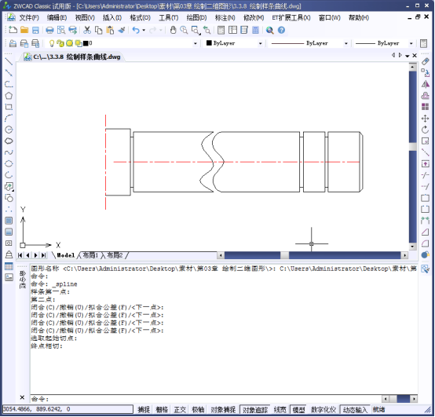Toggle 正交 ortho mode in status bar

[x=180, y=409]
